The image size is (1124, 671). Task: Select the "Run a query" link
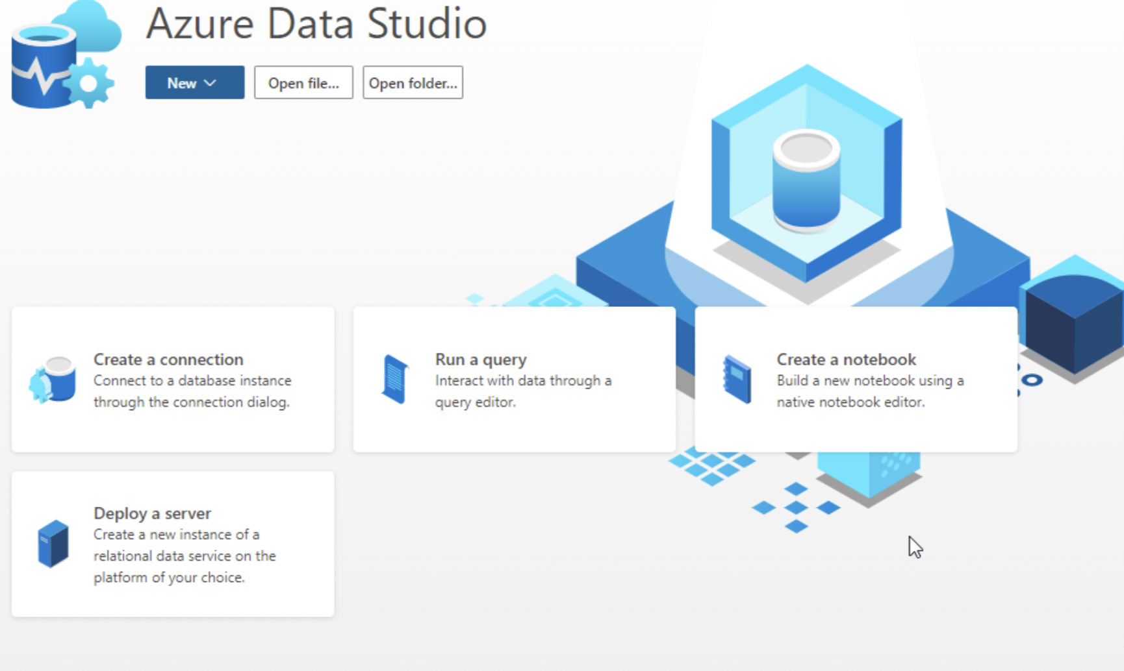click(x=480, y=359)
